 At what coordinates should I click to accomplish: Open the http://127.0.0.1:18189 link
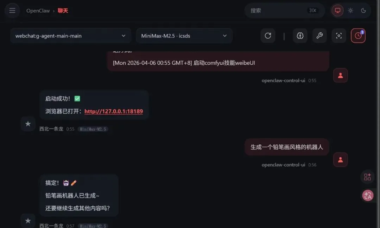(x=114, y=111)
